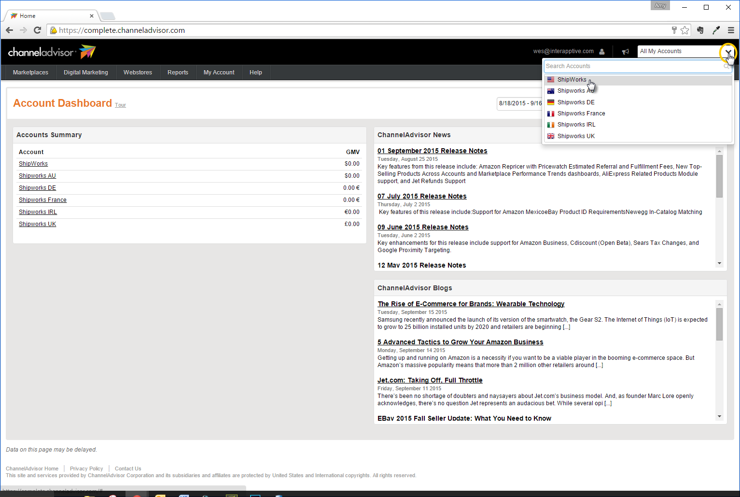Open Shipworks AU account link in summary
Viewport: 740px width, 497px height.
[37, 176]
